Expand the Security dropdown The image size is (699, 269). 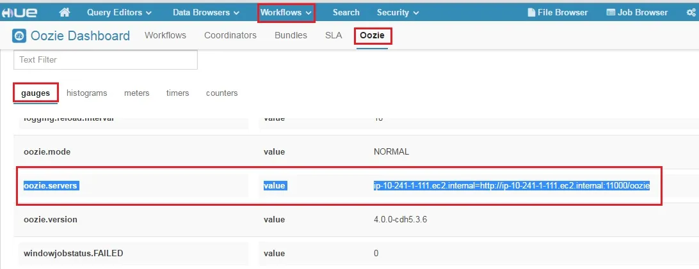(x=398, y=12)
